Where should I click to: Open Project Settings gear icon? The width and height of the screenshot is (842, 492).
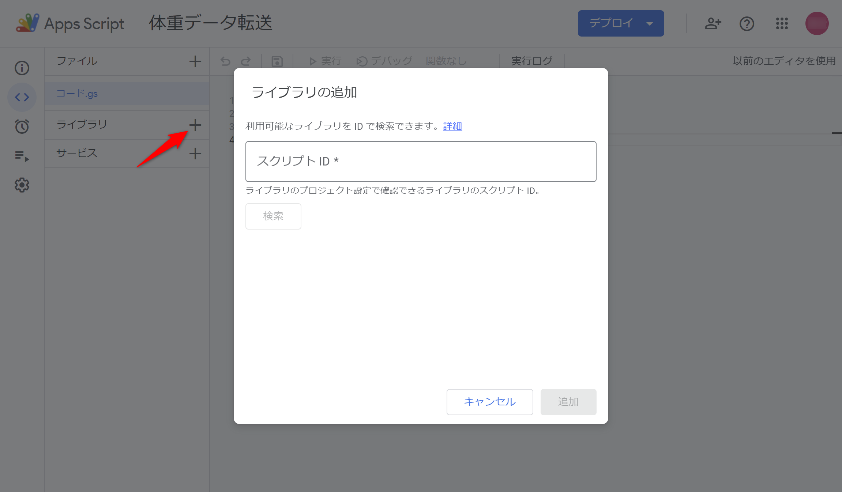(22, 185)
